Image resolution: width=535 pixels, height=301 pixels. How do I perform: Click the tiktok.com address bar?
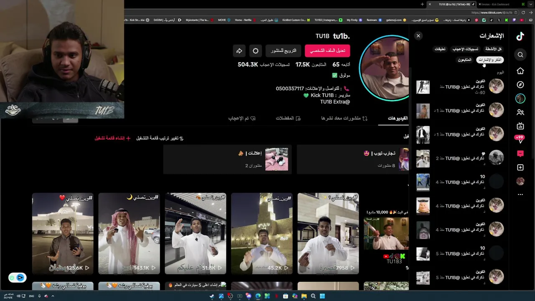[492, 13]
